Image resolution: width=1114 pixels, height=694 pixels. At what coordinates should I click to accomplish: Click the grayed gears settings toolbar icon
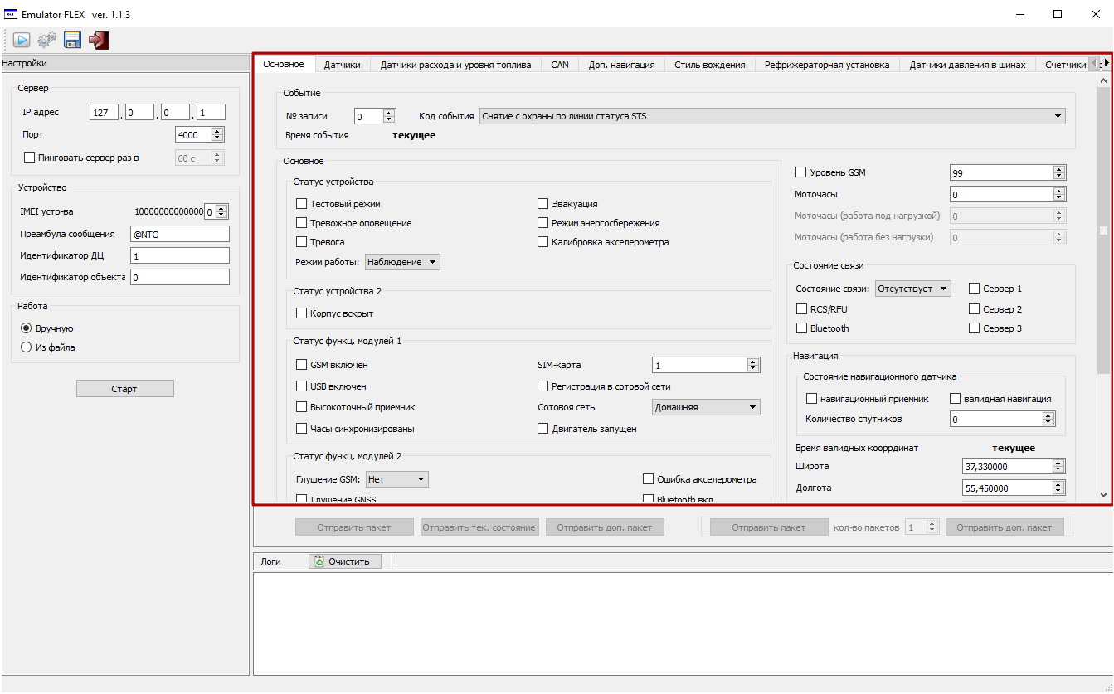(x=46, y=39)
